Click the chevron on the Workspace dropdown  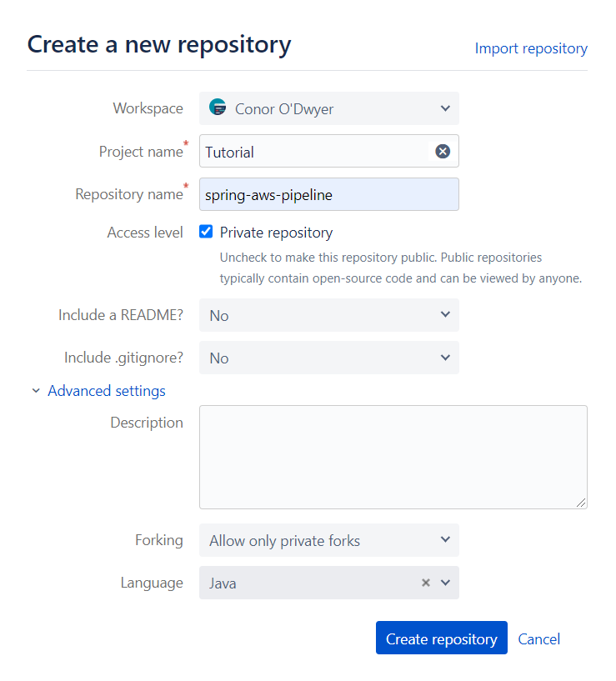[446, 108]
